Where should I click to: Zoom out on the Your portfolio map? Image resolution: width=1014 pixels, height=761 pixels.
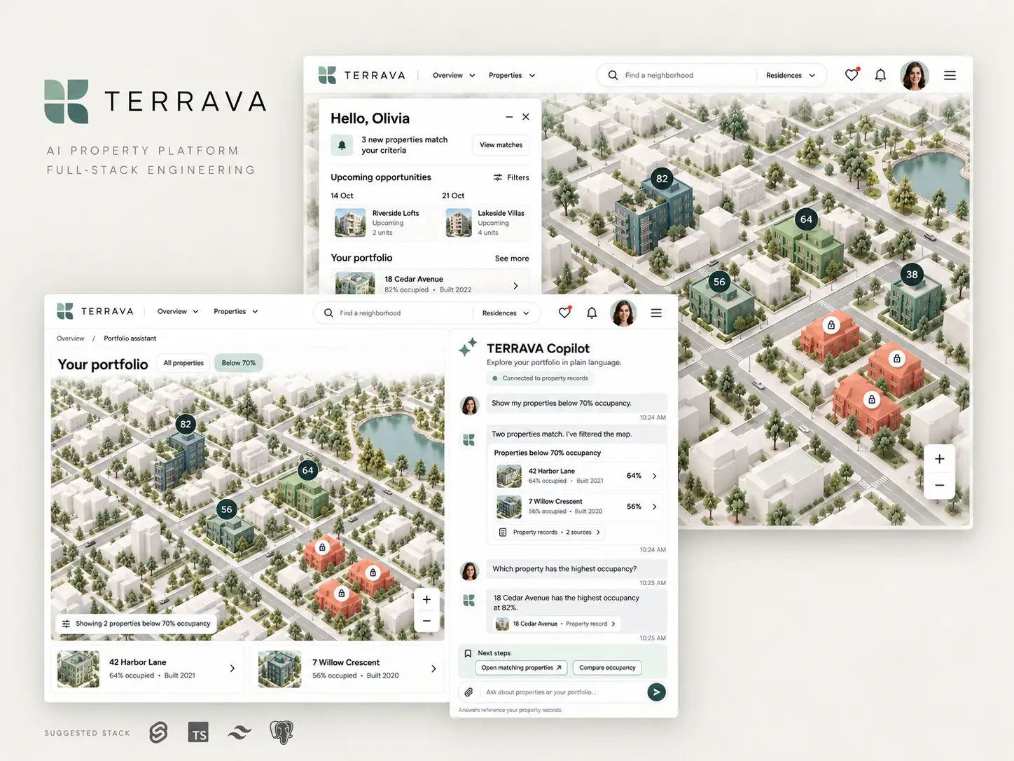(426, 621)
